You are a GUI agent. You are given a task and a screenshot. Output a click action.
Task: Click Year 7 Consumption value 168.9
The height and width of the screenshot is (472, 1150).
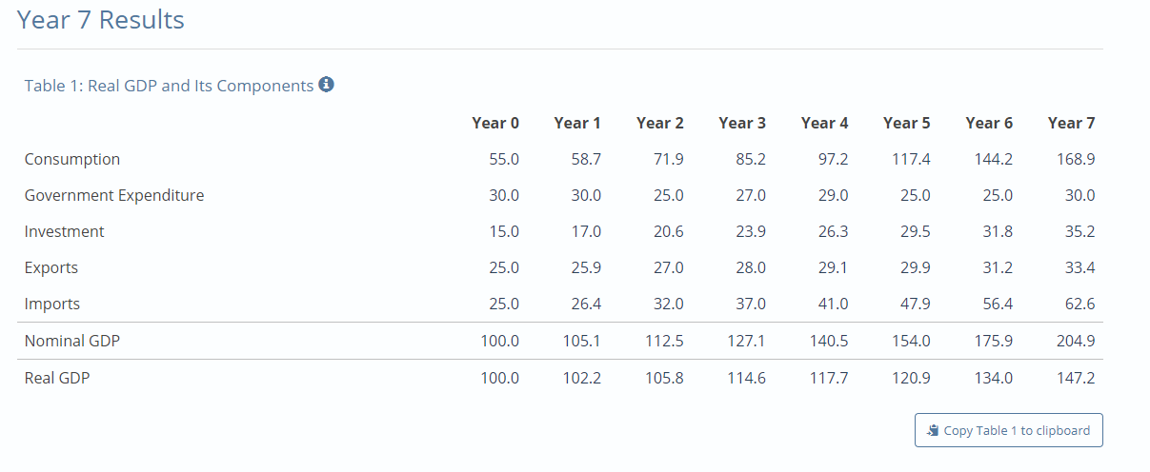coord(1076,159)
